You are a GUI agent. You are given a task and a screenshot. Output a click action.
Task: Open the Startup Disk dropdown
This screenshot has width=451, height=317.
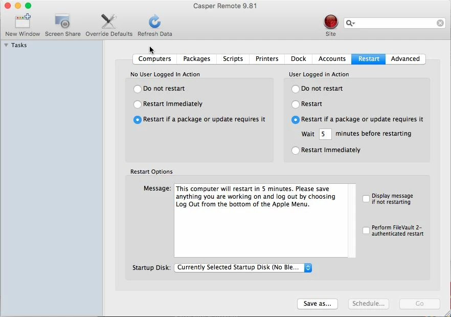point(243,267)
